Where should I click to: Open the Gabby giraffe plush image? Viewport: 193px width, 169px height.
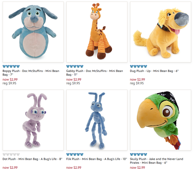[97, 32]
